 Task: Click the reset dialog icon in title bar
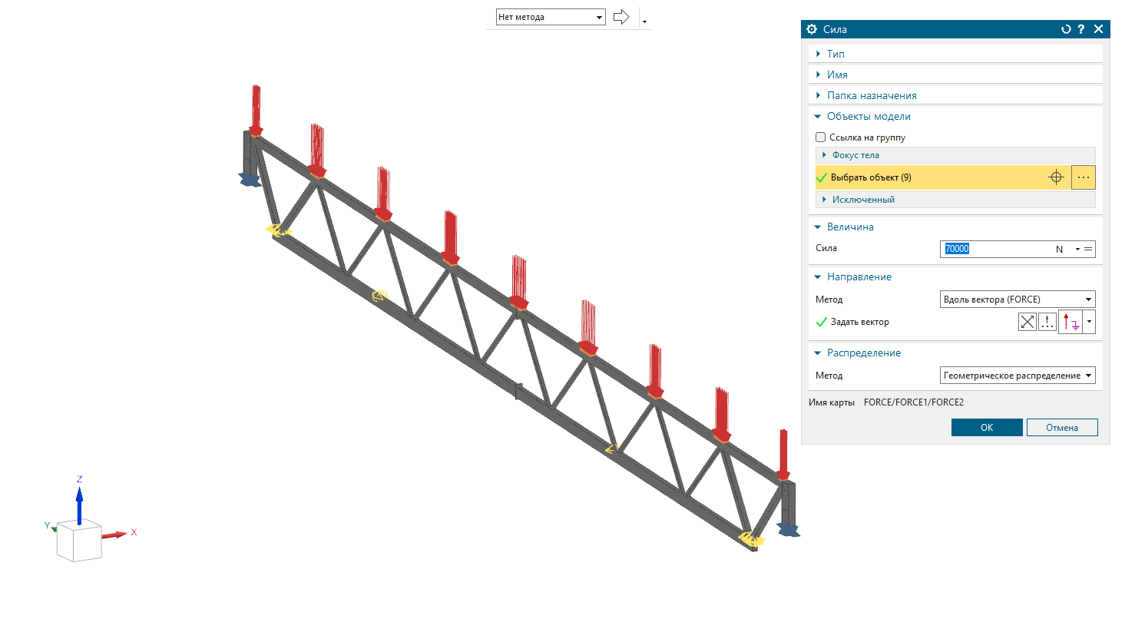pos(1065,29)
